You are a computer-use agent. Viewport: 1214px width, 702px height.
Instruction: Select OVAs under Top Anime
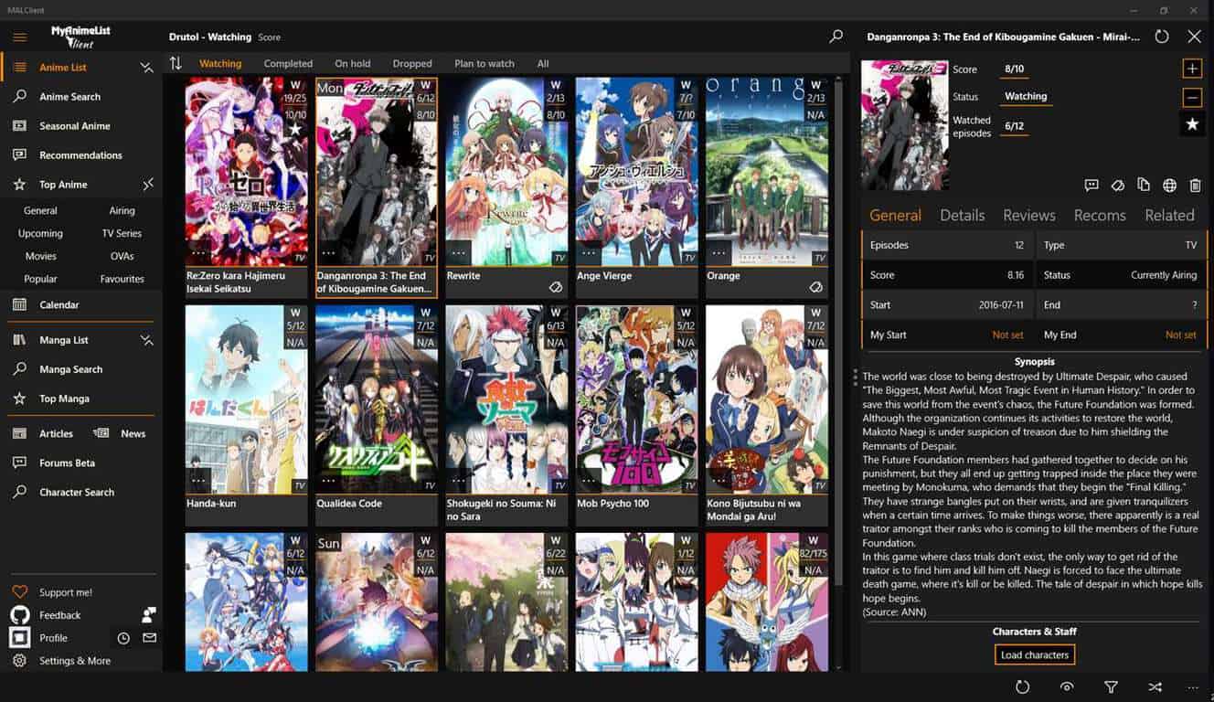coord(122,256)
